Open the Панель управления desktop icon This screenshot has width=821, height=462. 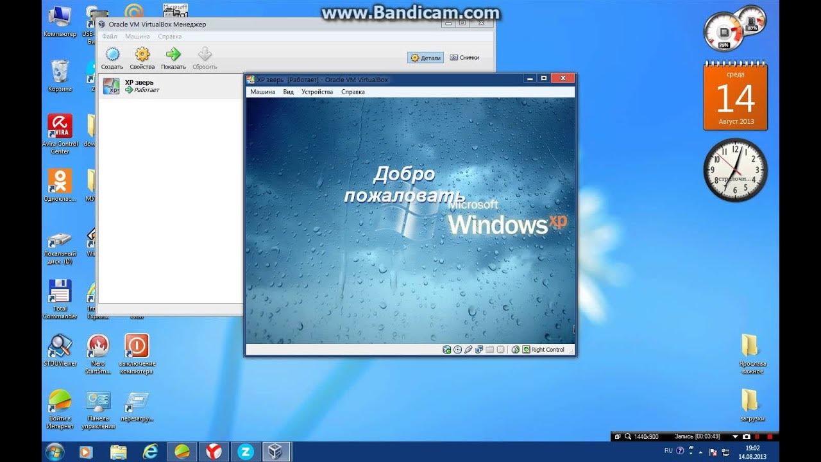coord(98,409)
